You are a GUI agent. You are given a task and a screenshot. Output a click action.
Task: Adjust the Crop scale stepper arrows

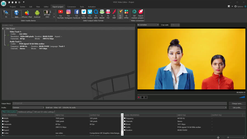pos(178,25)
